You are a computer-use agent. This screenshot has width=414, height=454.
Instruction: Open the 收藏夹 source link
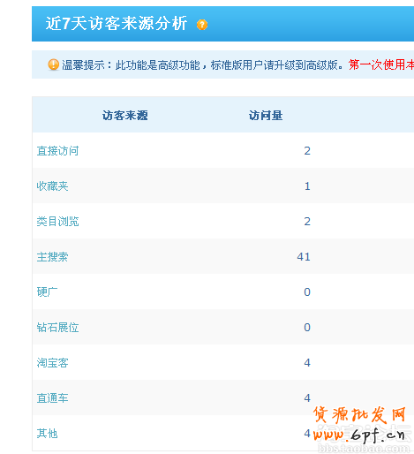52,186
